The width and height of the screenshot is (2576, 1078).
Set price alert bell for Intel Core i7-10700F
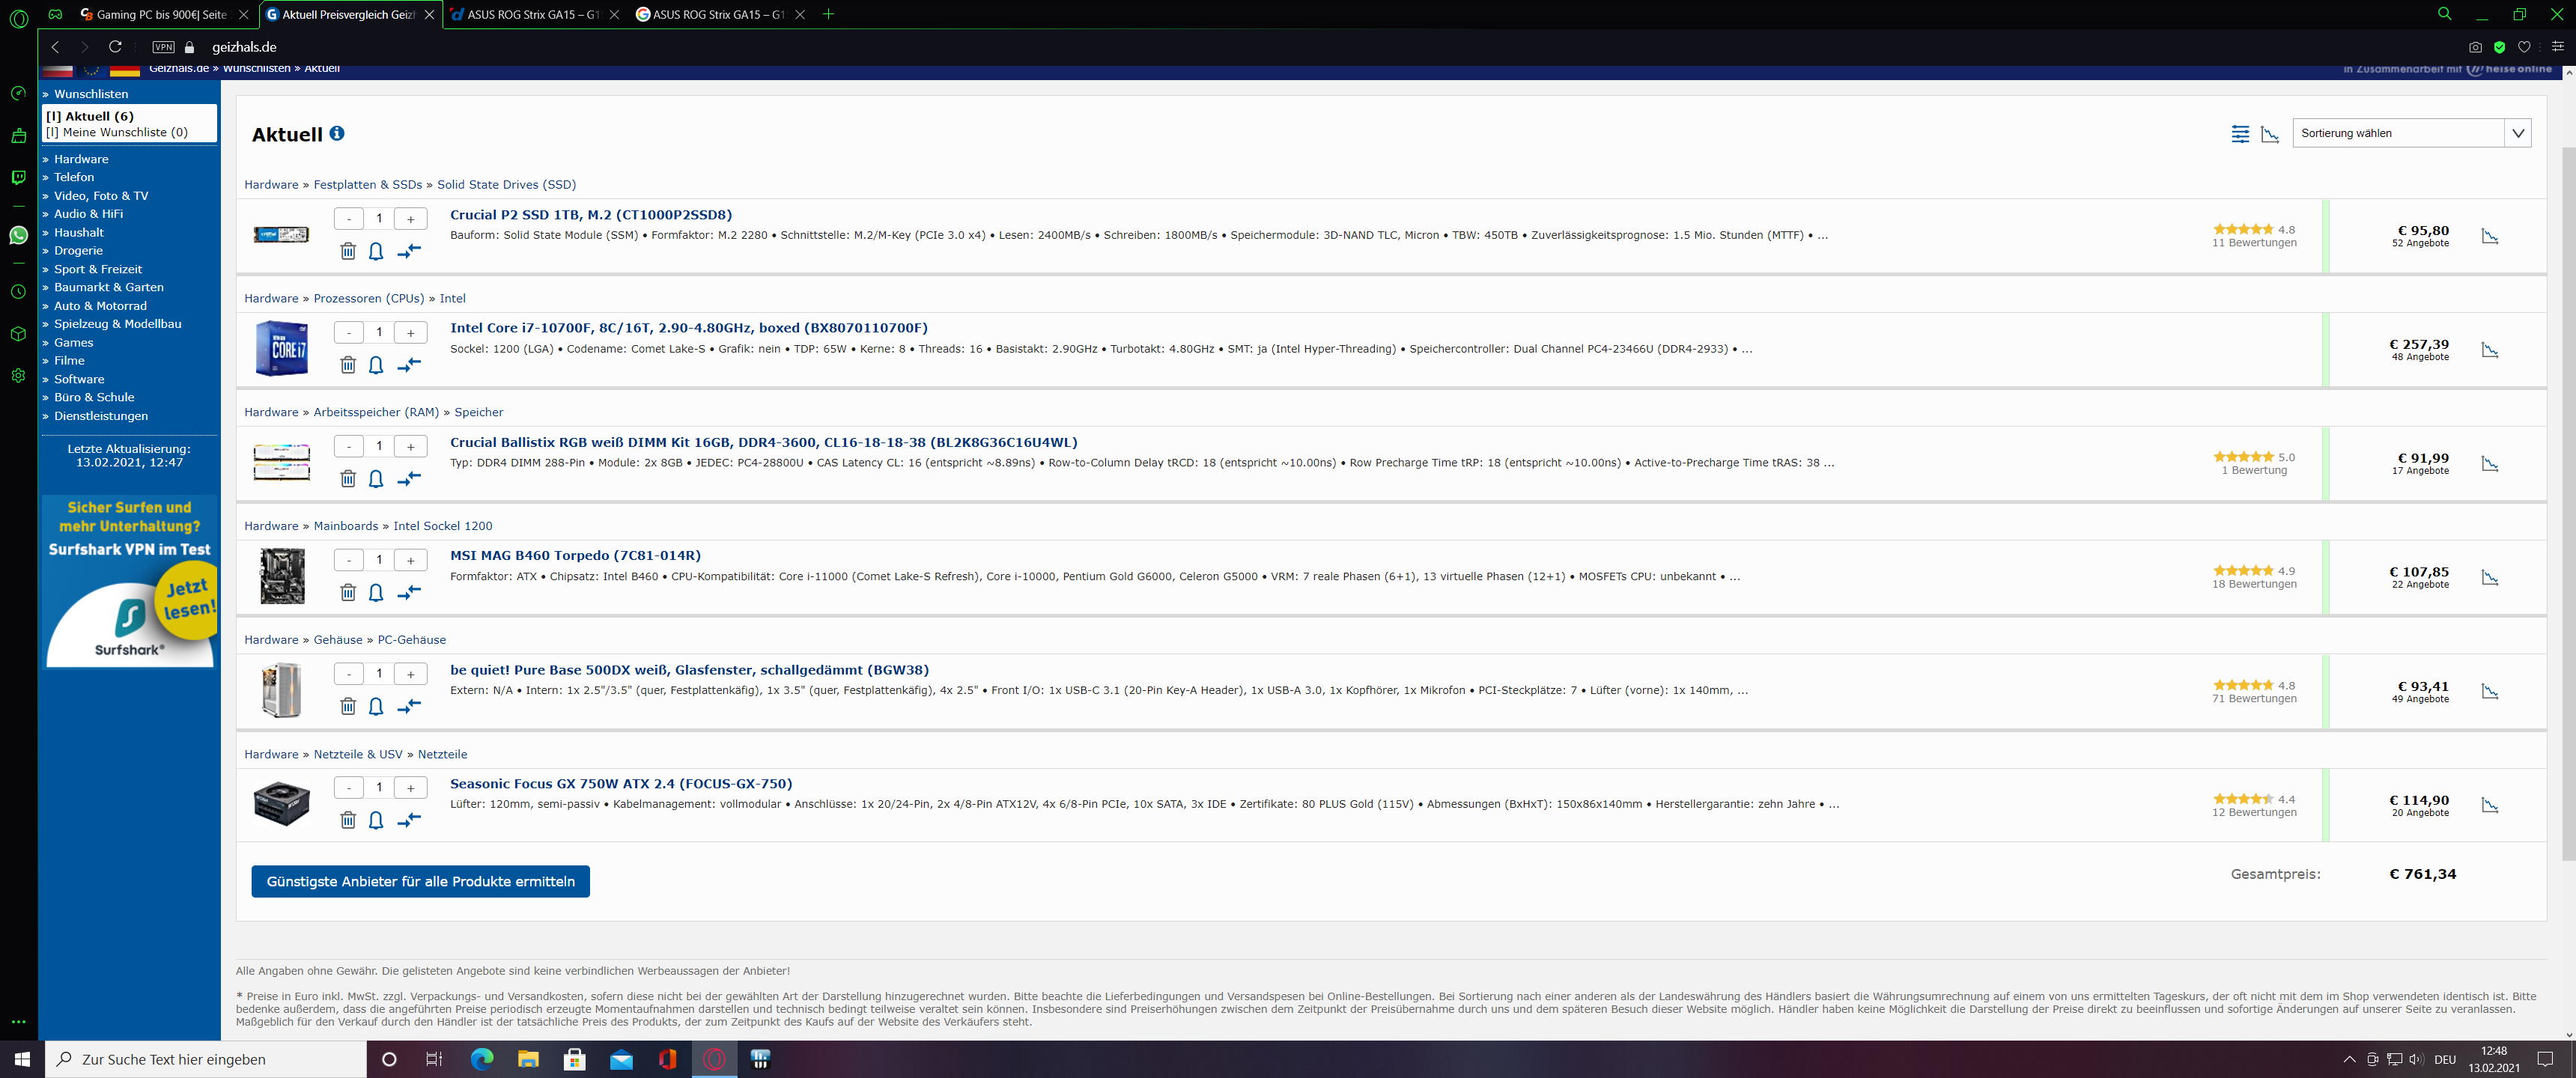point(376,365)
